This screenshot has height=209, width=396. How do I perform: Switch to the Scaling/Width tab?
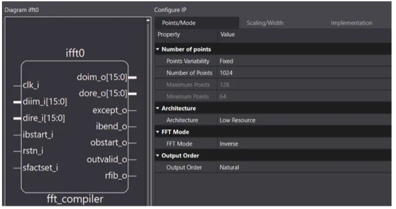pos(265,23)
